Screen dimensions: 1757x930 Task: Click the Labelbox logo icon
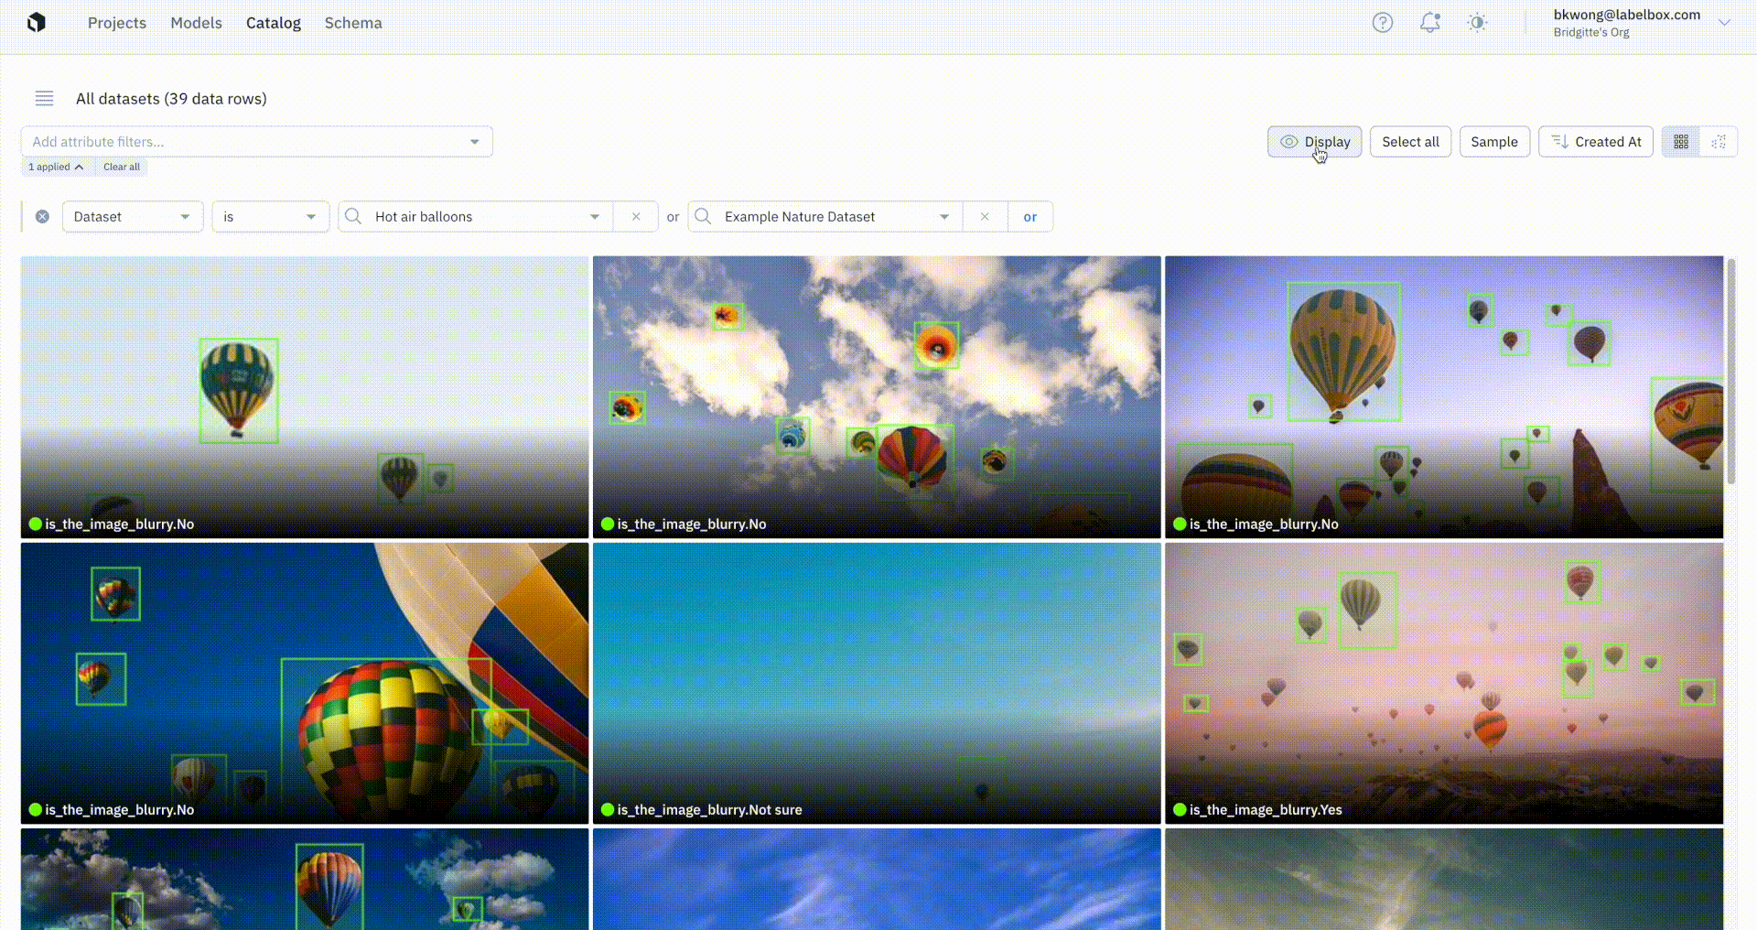click(37, 23)
